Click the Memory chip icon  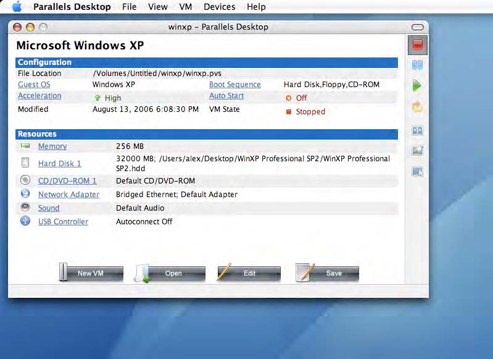click(x=25, y=146)
